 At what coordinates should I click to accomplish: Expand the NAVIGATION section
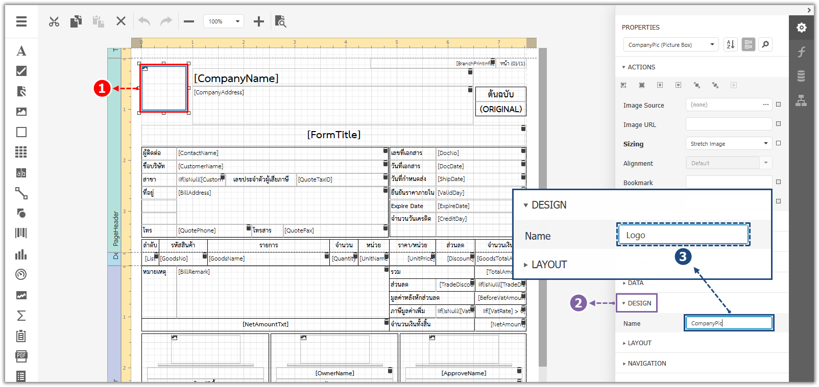click(x=646, y=364)
